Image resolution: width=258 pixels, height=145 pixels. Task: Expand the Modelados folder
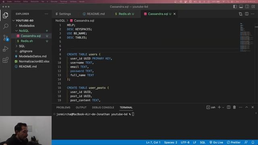click(x=27, y=26)
